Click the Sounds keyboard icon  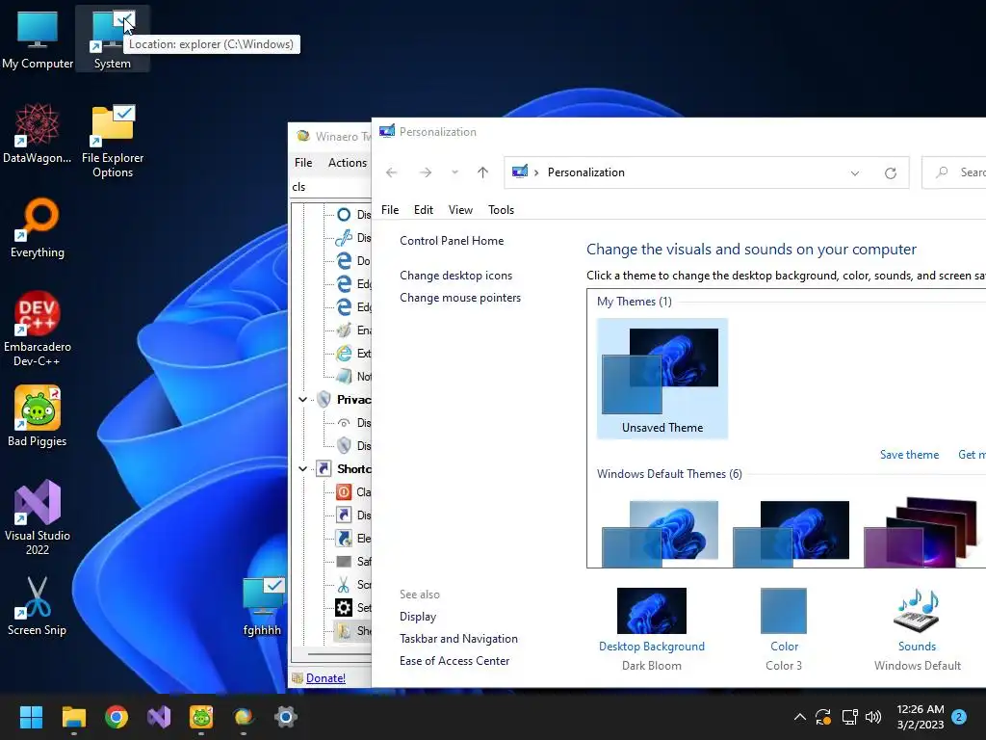pos(917,611)
